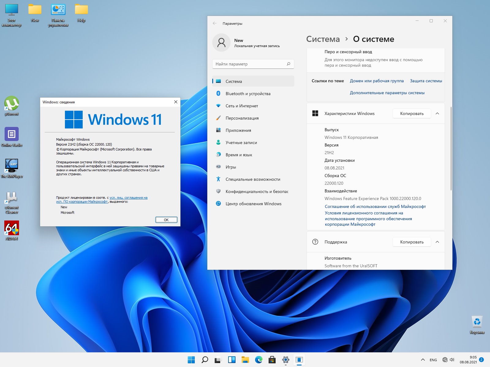Viewport: 490px width, 367px height.
Task: Collapse the 'Характеристики Windows' section chevron
Action: [x=437, y=113]
